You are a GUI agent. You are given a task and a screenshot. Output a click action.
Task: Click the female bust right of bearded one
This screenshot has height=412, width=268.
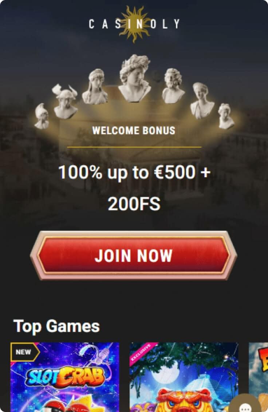point(202,100)
